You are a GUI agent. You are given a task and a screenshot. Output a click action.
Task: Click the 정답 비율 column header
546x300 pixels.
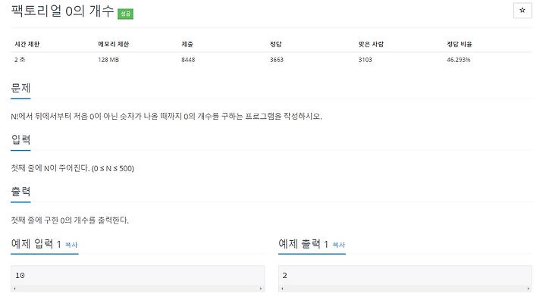click(460, 44)
